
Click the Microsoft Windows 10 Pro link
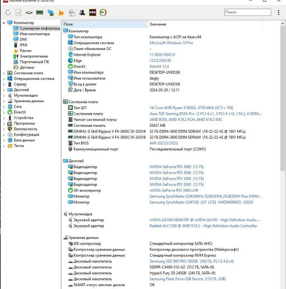tap(171, 43)
